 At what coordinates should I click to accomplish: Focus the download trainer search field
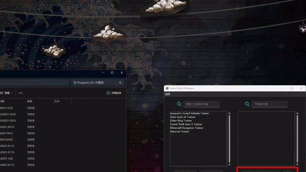click(269, 104)
